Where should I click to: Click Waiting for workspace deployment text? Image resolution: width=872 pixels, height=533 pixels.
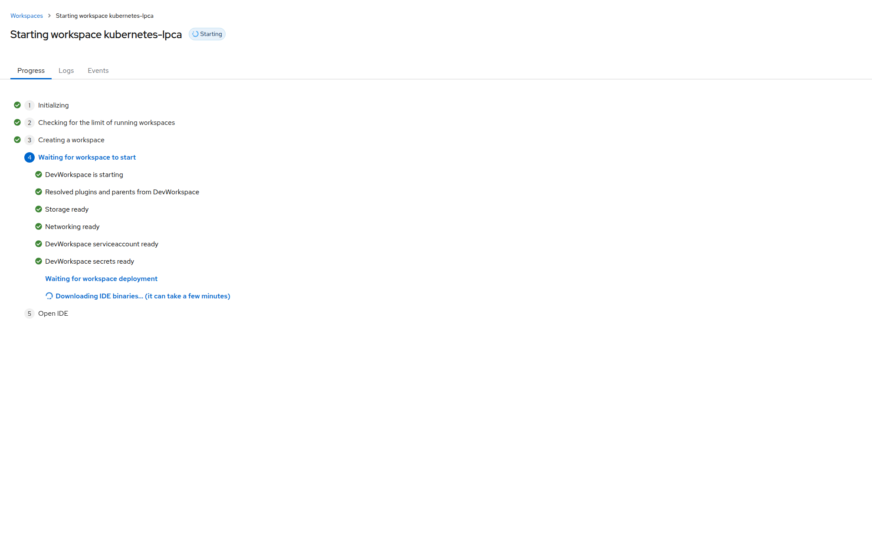click(x=101, y=278)
